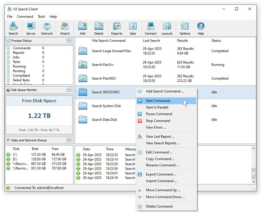Click the green status icon for D:\ disk

(8, 159)
